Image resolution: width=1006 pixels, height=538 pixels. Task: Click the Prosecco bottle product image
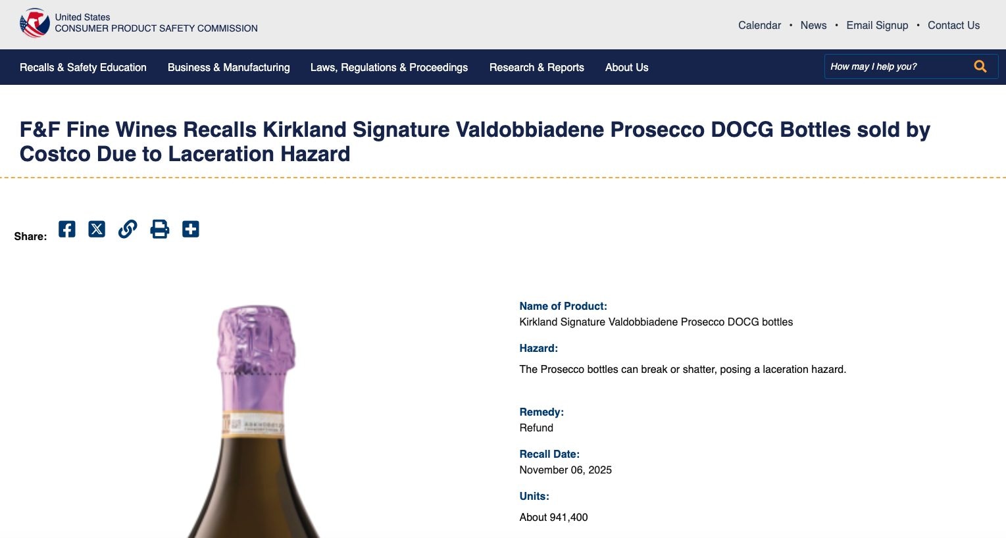click(255, 421)
